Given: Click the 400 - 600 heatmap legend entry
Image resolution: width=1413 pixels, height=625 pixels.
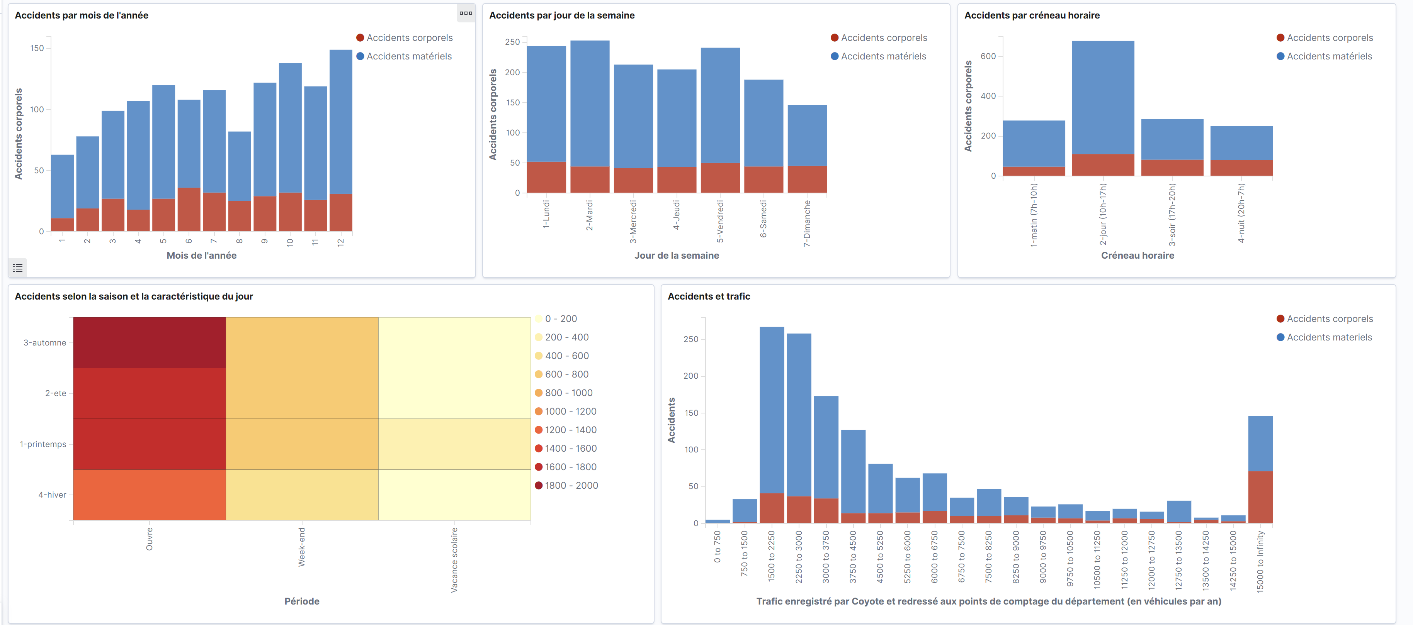Looking at the screenshot, I should (x=562, y=356).
